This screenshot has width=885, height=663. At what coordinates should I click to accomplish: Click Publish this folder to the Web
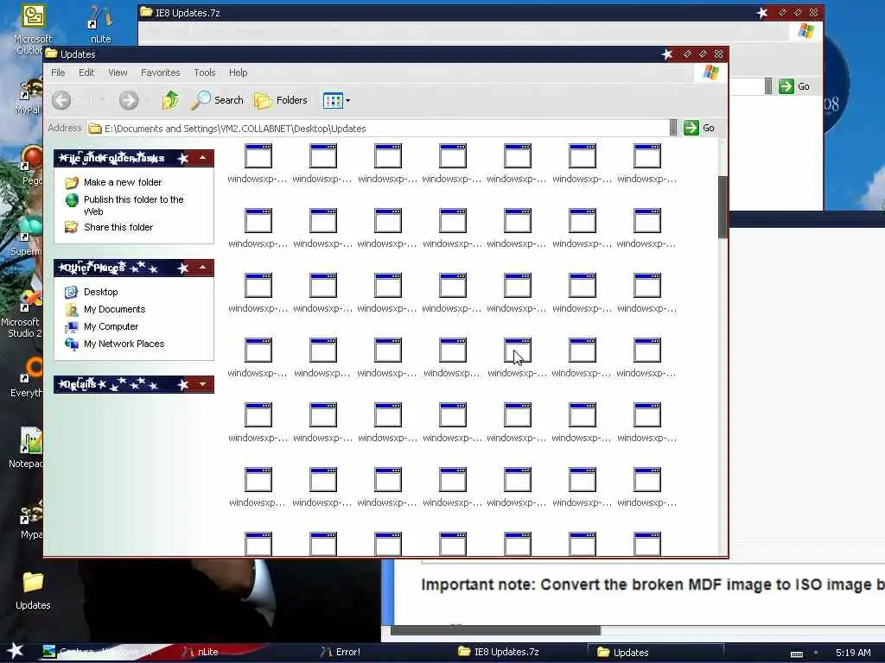coord(134,205)
